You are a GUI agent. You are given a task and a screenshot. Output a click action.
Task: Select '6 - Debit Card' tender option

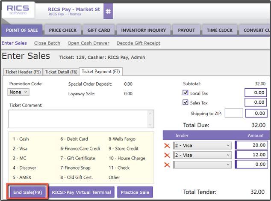point(74,139)
